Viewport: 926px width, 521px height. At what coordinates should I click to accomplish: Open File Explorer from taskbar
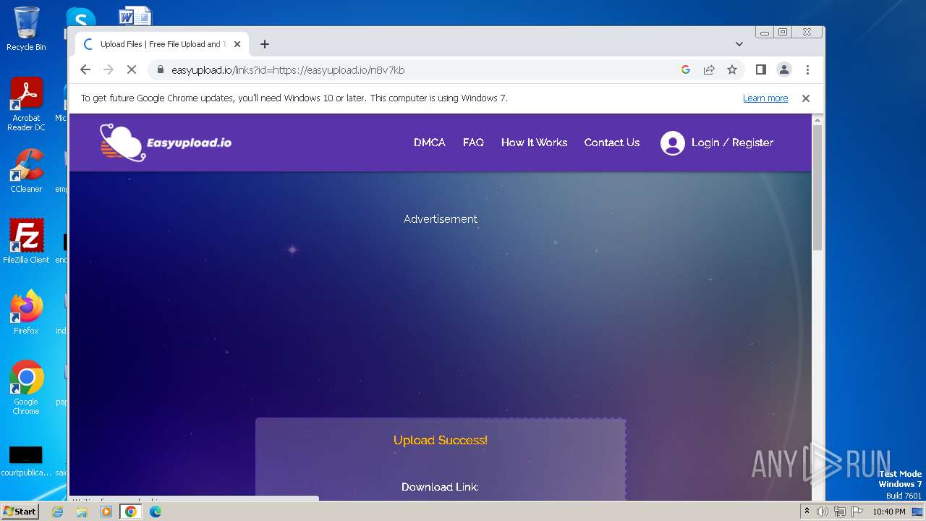pos(82,512)
